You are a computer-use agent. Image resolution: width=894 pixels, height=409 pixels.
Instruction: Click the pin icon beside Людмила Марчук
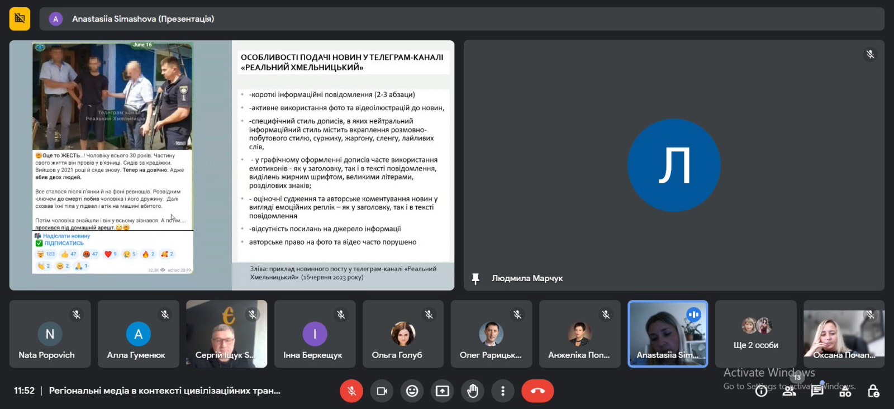coord(475,278)
